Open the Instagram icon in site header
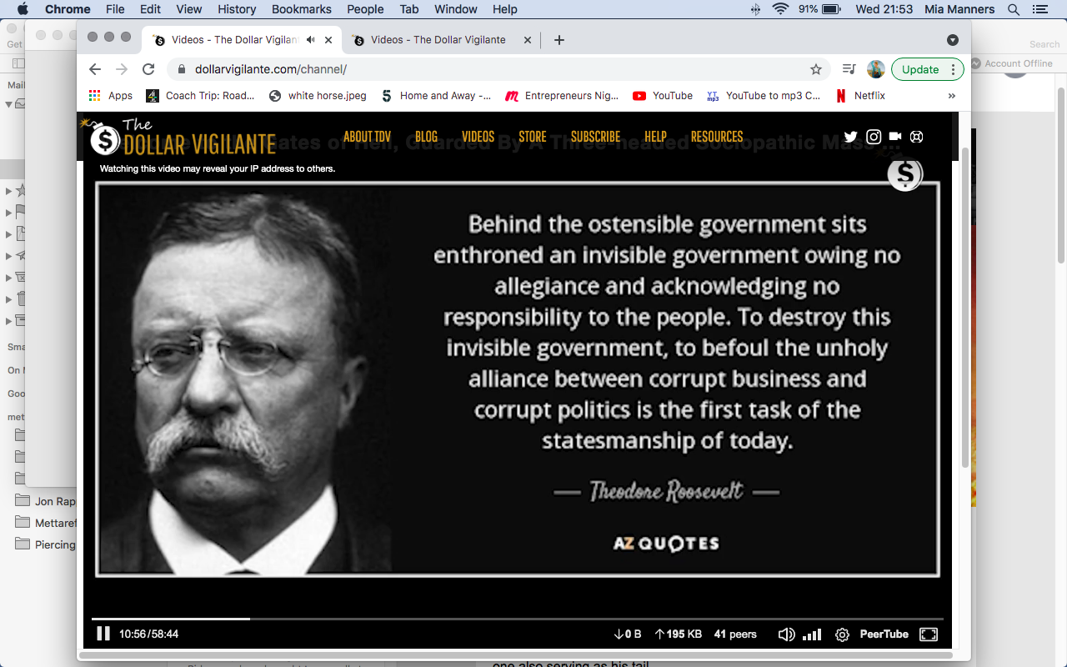1067x667 pixels. (x=874, y=137)
